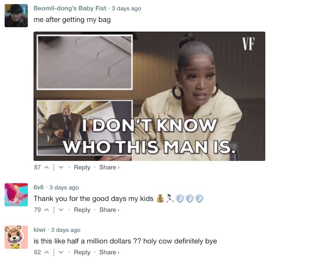The width and height of the screenshot is (310, 263).
Task: Open the '3 days ago' timestamp beside kiwi
Action: [66, 230]
